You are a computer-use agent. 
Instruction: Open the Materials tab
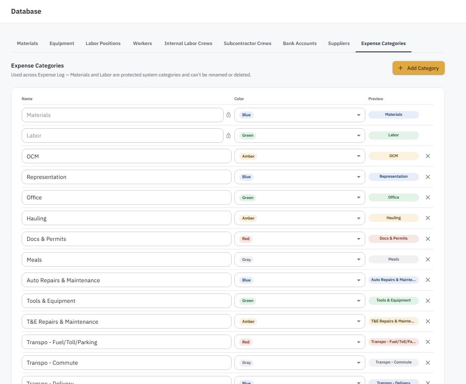(27, 43)
